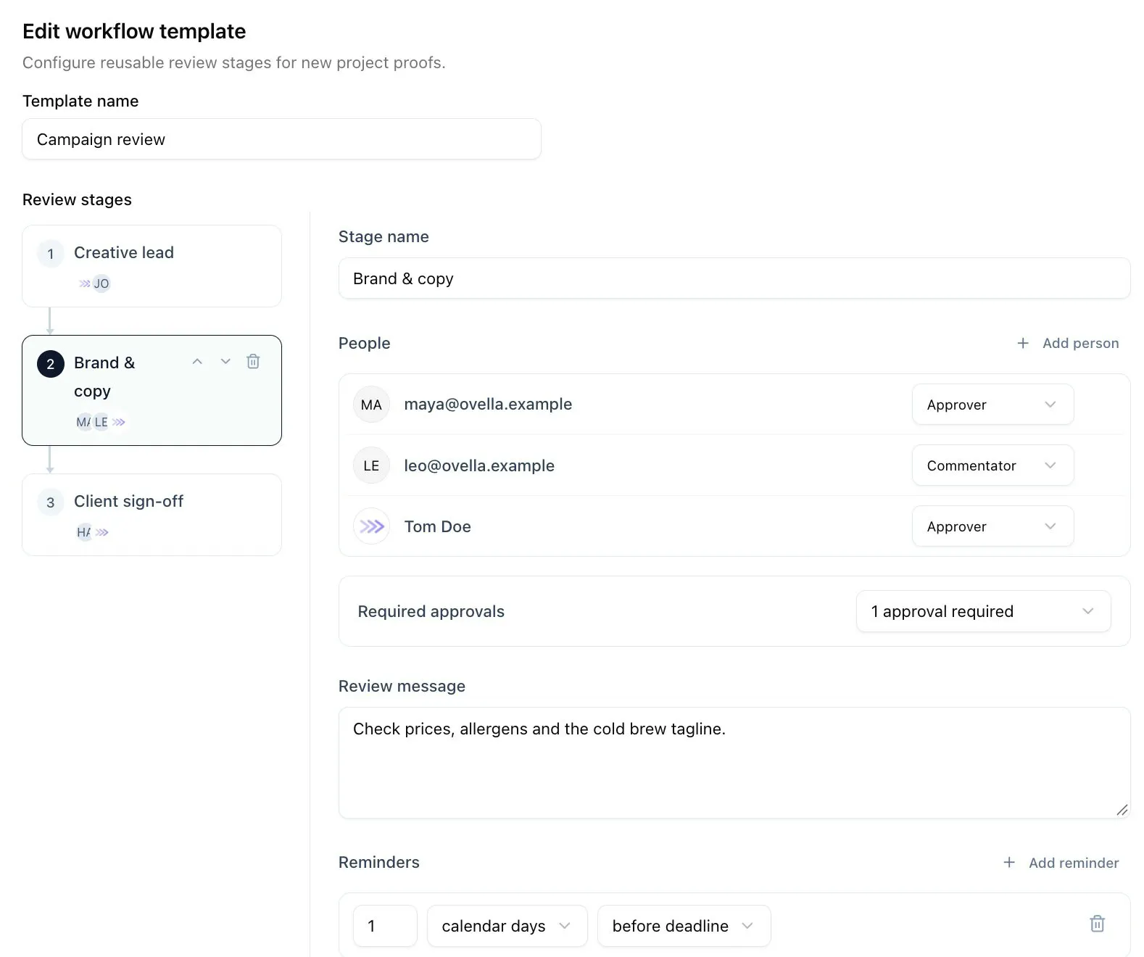Click the leo@ovella.example text
The height and width of the screenshot is (957, 1144).
click(479, 465)
